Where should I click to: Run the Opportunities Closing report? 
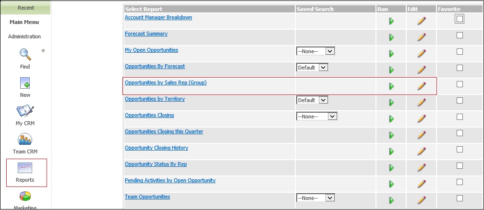coord(391,119)
